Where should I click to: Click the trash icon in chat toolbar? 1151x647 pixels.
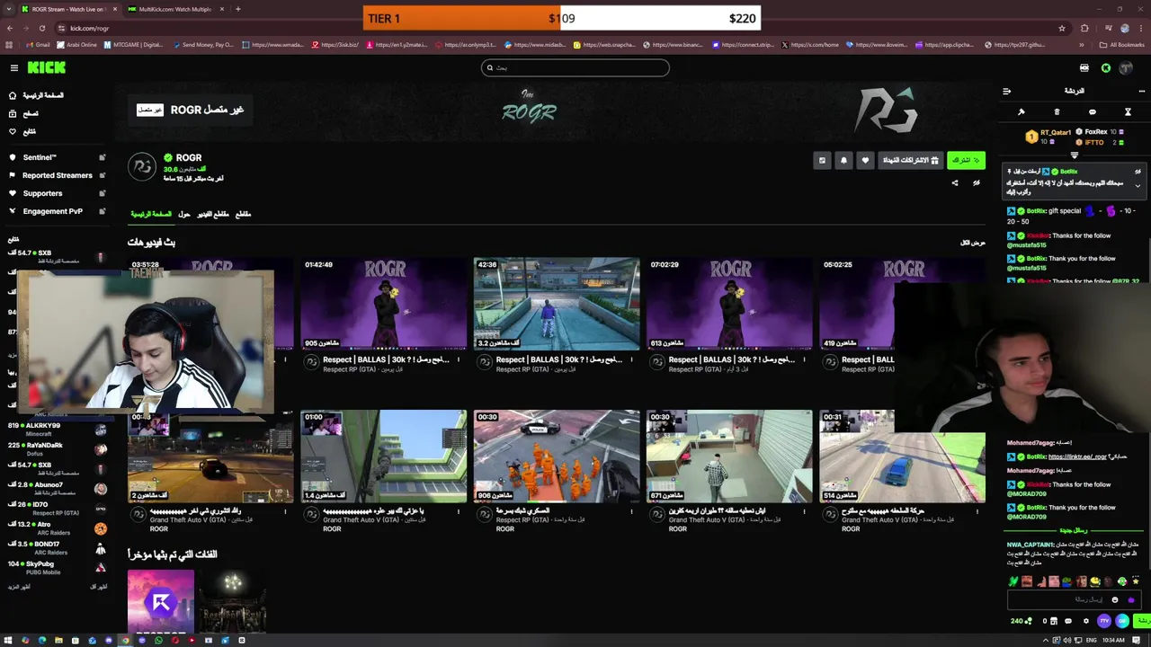1057,112
